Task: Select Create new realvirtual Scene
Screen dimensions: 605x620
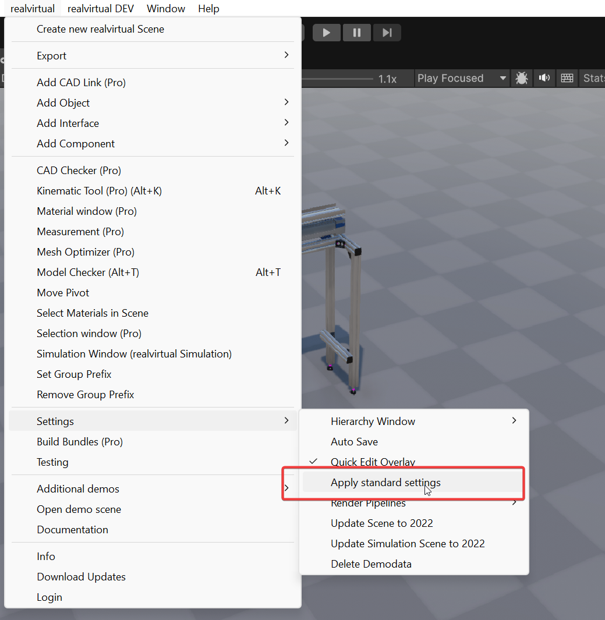Action: click(153, 29)
